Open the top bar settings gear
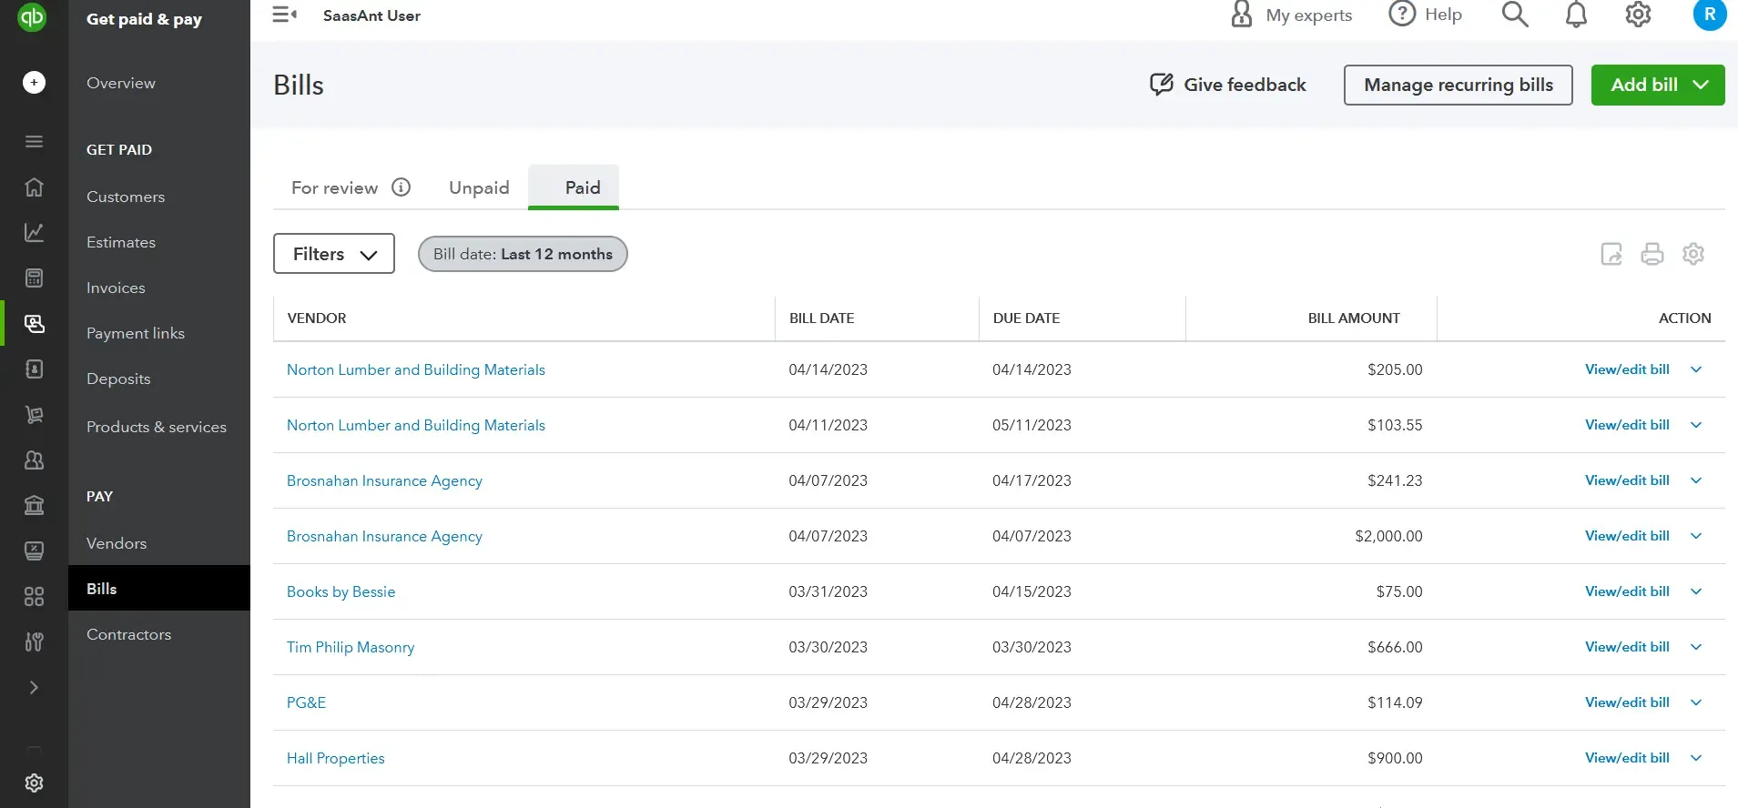The height and width of the screenshot is (808, 1738). pos(1638,15)
